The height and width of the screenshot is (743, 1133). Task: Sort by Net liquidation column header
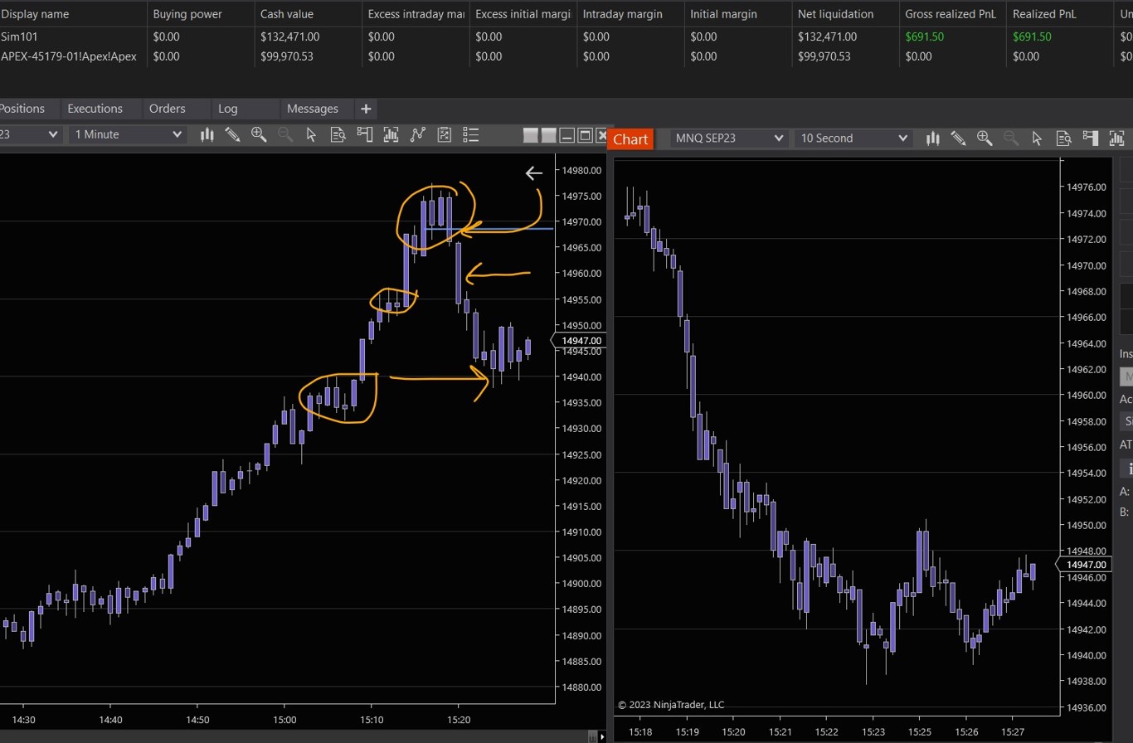(845, 14)
